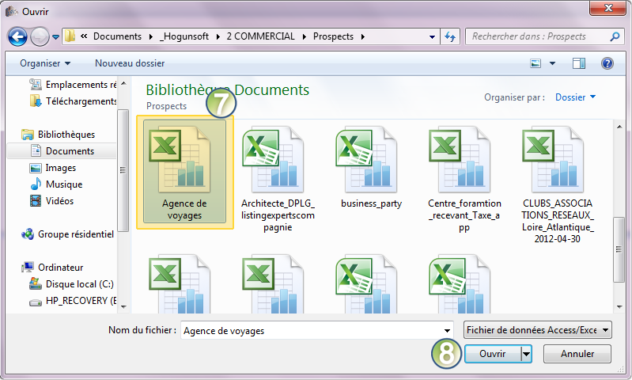Select Musique library in the sidebar

pos(56,184)
